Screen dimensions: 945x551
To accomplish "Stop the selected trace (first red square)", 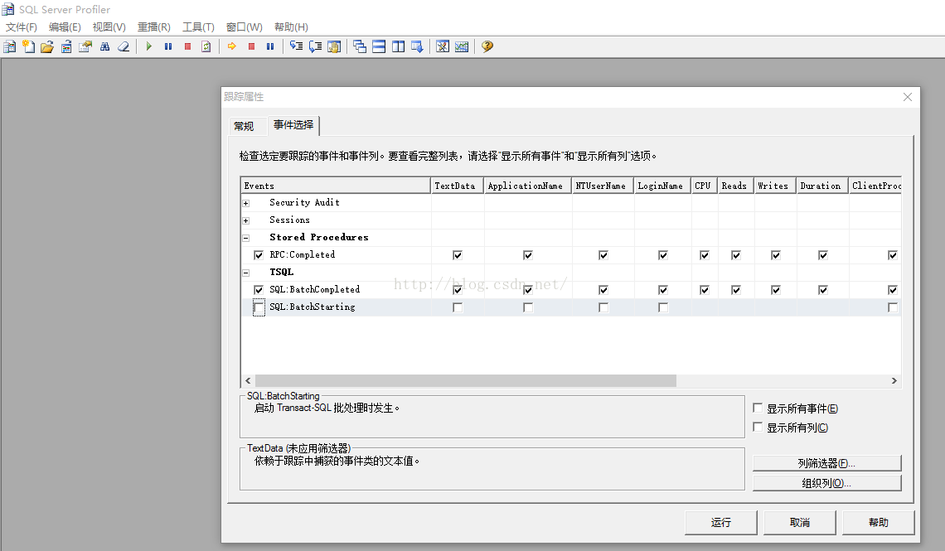I will click(187, 46).
